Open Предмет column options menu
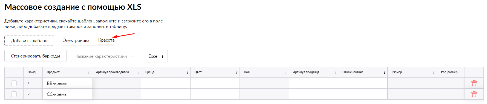487x104 pixels. click(89, 72)
